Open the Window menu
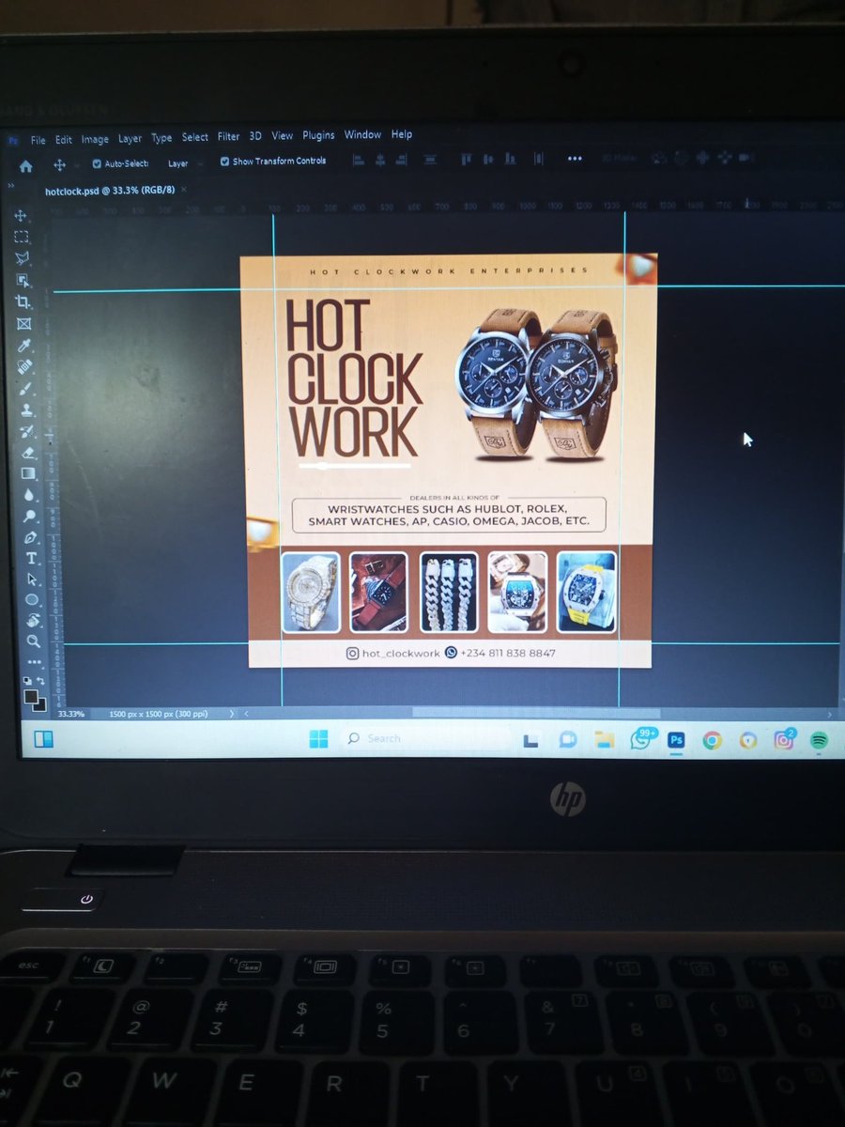 362,134
